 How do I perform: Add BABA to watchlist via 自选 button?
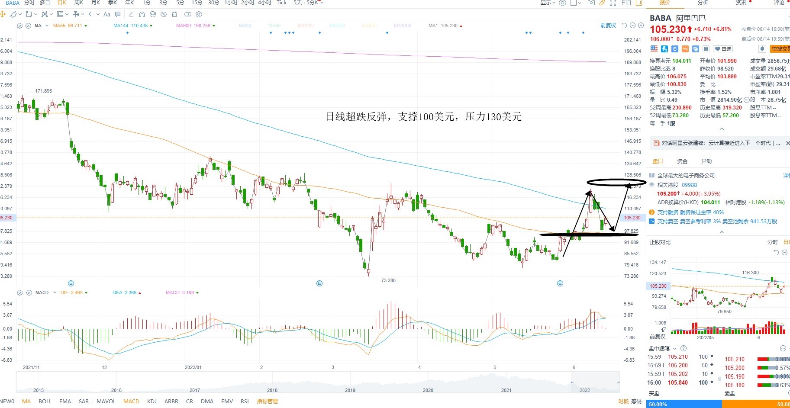coord(723,49)
